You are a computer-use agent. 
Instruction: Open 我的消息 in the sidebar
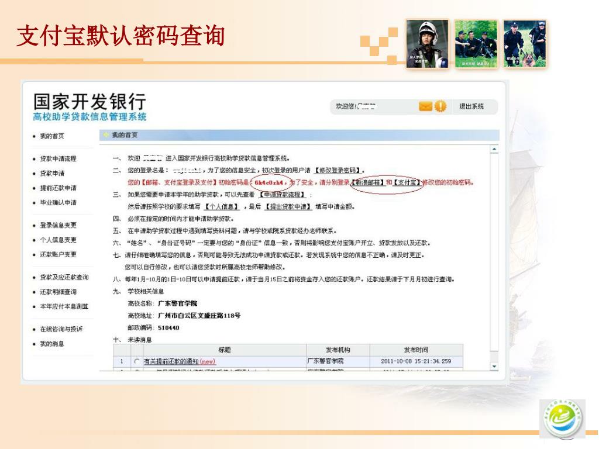click(x=52, y=344)
